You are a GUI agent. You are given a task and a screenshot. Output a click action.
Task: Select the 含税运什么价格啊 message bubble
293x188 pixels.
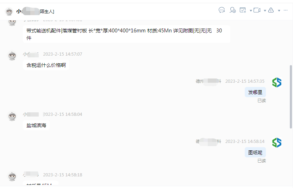click(46, 65)
